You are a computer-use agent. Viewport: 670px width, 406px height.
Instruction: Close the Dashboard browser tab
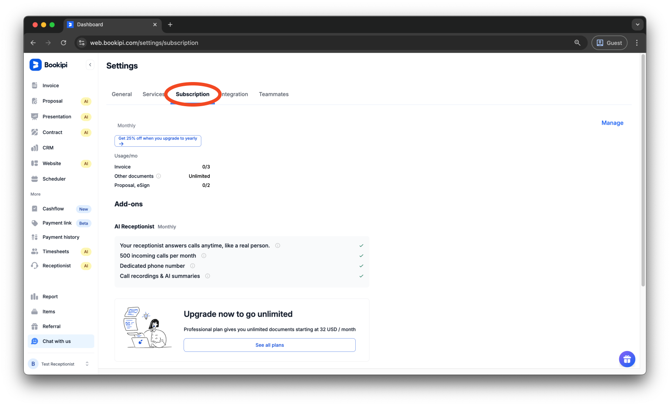click(155, 25)
